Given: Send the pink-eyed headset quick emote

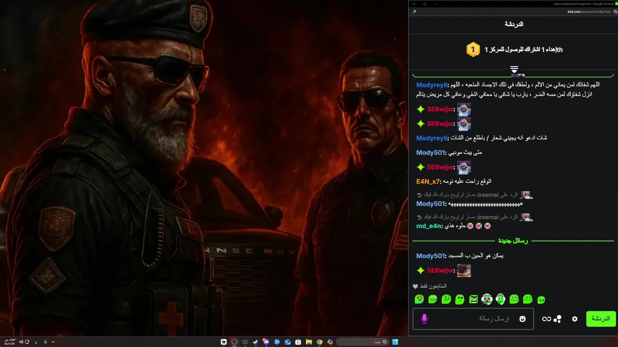Looking at the screenshot, I should [487, 299].
